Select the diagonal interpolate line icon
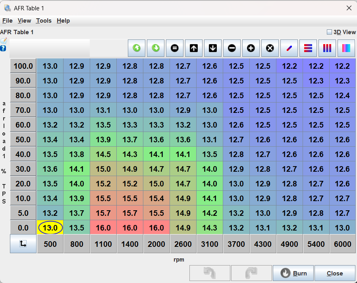Image resolution: width=357 pixels, height=283 pixels. tap(289, 48)
